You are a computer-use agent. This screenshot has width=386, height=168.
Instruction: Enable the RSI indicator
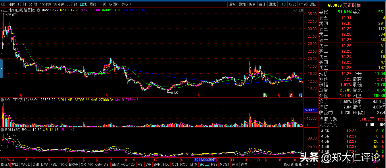pos(141,165)
